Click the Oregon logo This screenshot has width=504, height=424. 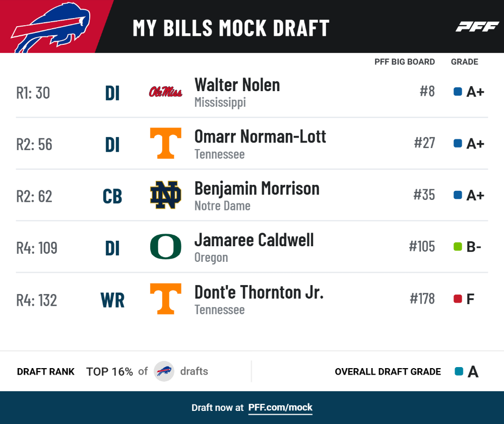165,247
